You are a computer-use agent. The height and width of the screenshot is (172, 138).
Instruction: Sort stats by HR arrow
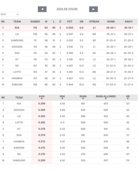128,99
